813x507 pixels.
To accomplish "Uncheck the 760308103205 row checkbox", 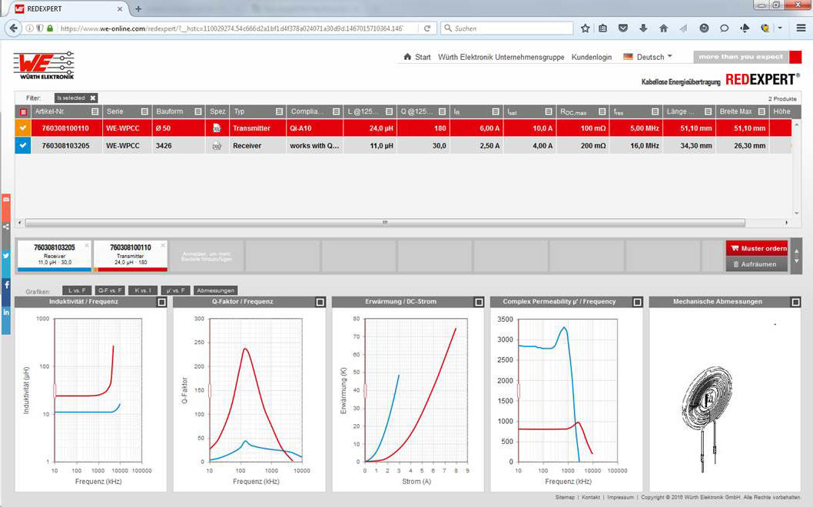I will click(22, 145).
